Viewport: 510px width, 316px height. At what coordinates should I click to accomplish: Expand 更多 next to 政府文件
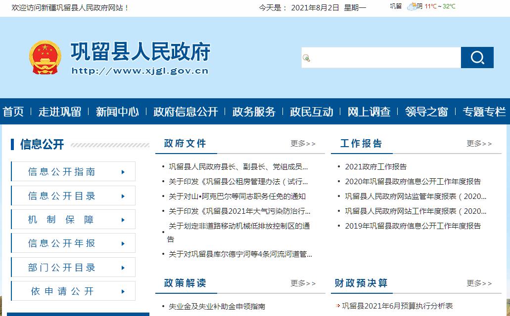tap(303, 144)
